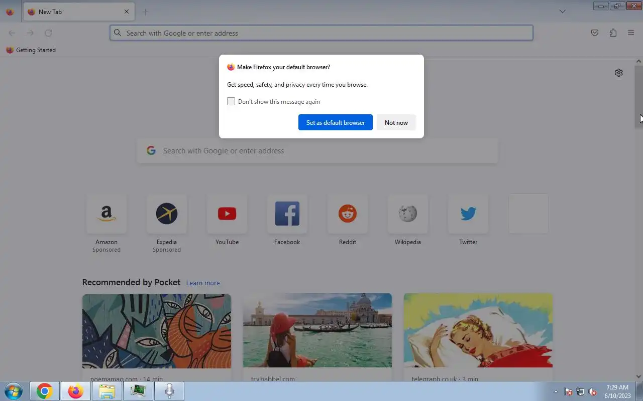Open the taskbar clock showing 7:29 AM
The image size is (643, 401).
(x=617, y=391)
